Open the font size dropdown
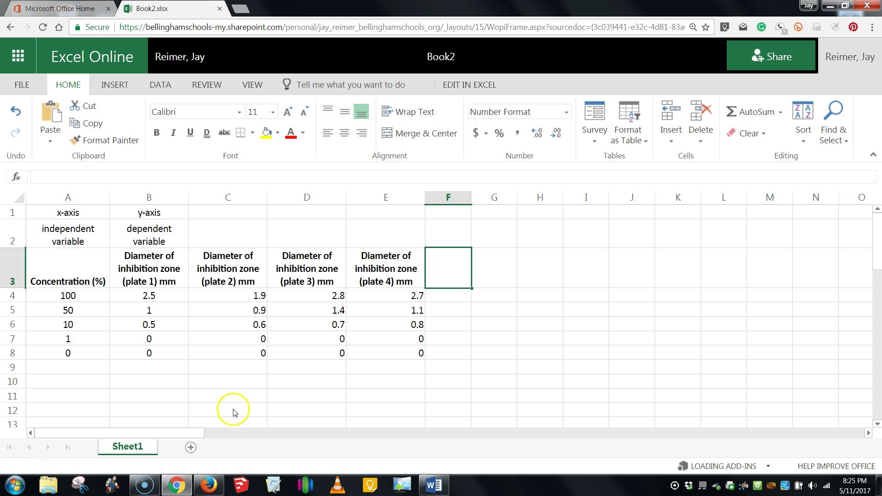The height and width of the screenshot is (496, 882). coord(273,112)
